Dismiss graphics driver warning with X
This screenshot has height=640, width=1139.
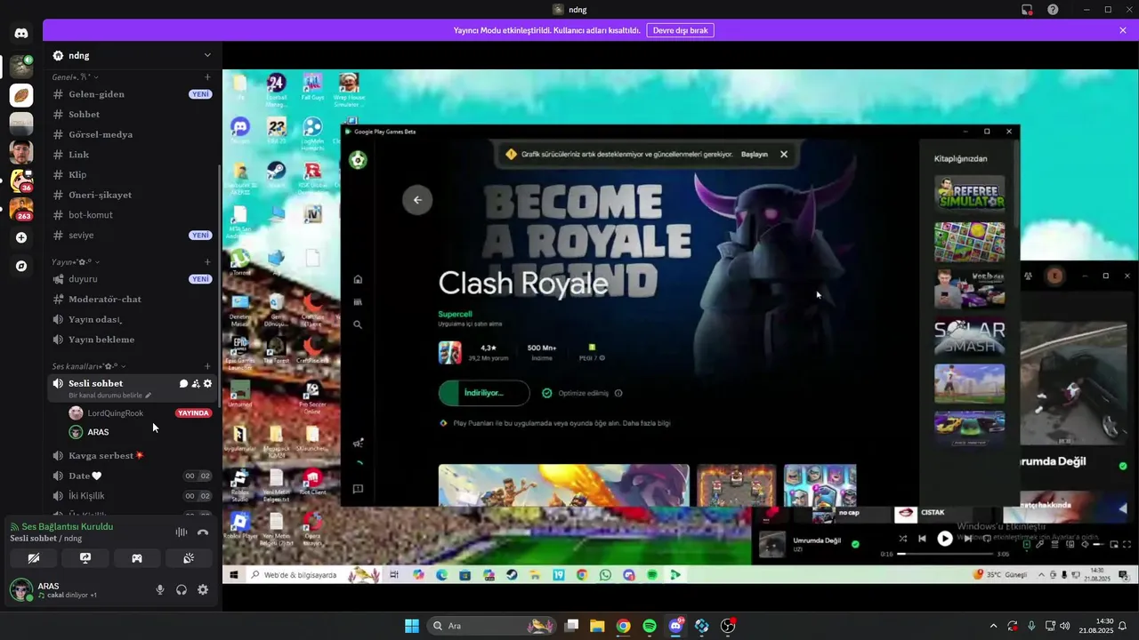tap(784, 154)
